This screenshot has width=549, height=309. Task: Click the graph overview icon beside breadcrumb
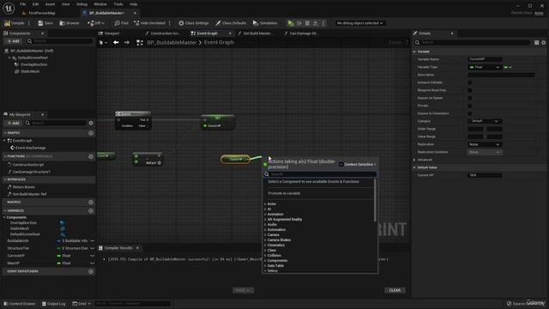tap(140, 42)
